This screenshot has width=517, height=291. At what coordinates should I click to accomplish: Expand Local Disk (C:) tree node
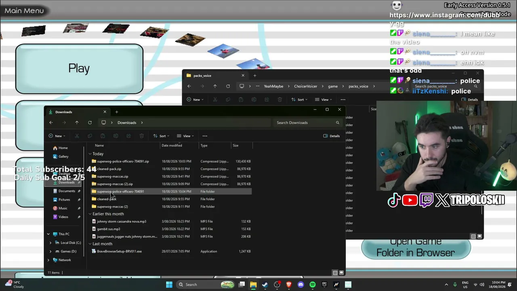[50, 242]
